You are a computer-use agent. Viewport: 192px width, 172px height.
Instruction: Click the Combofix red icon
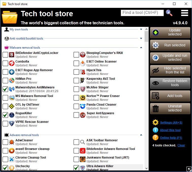coord(12,63)
